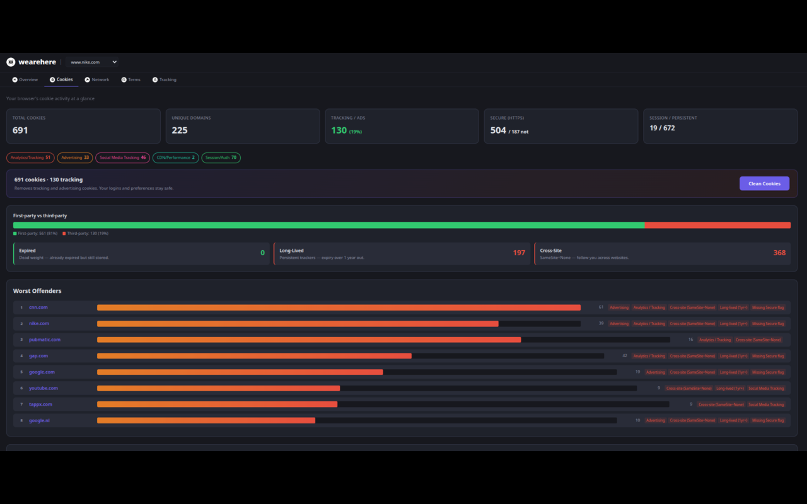Click '691 cookies · 130 tracking' heading
Viewport: 807px width, 504px height.
49,180
